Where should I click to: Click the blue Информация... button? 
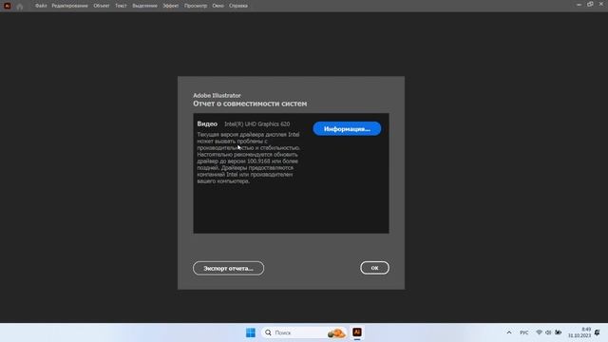[347, 129]
